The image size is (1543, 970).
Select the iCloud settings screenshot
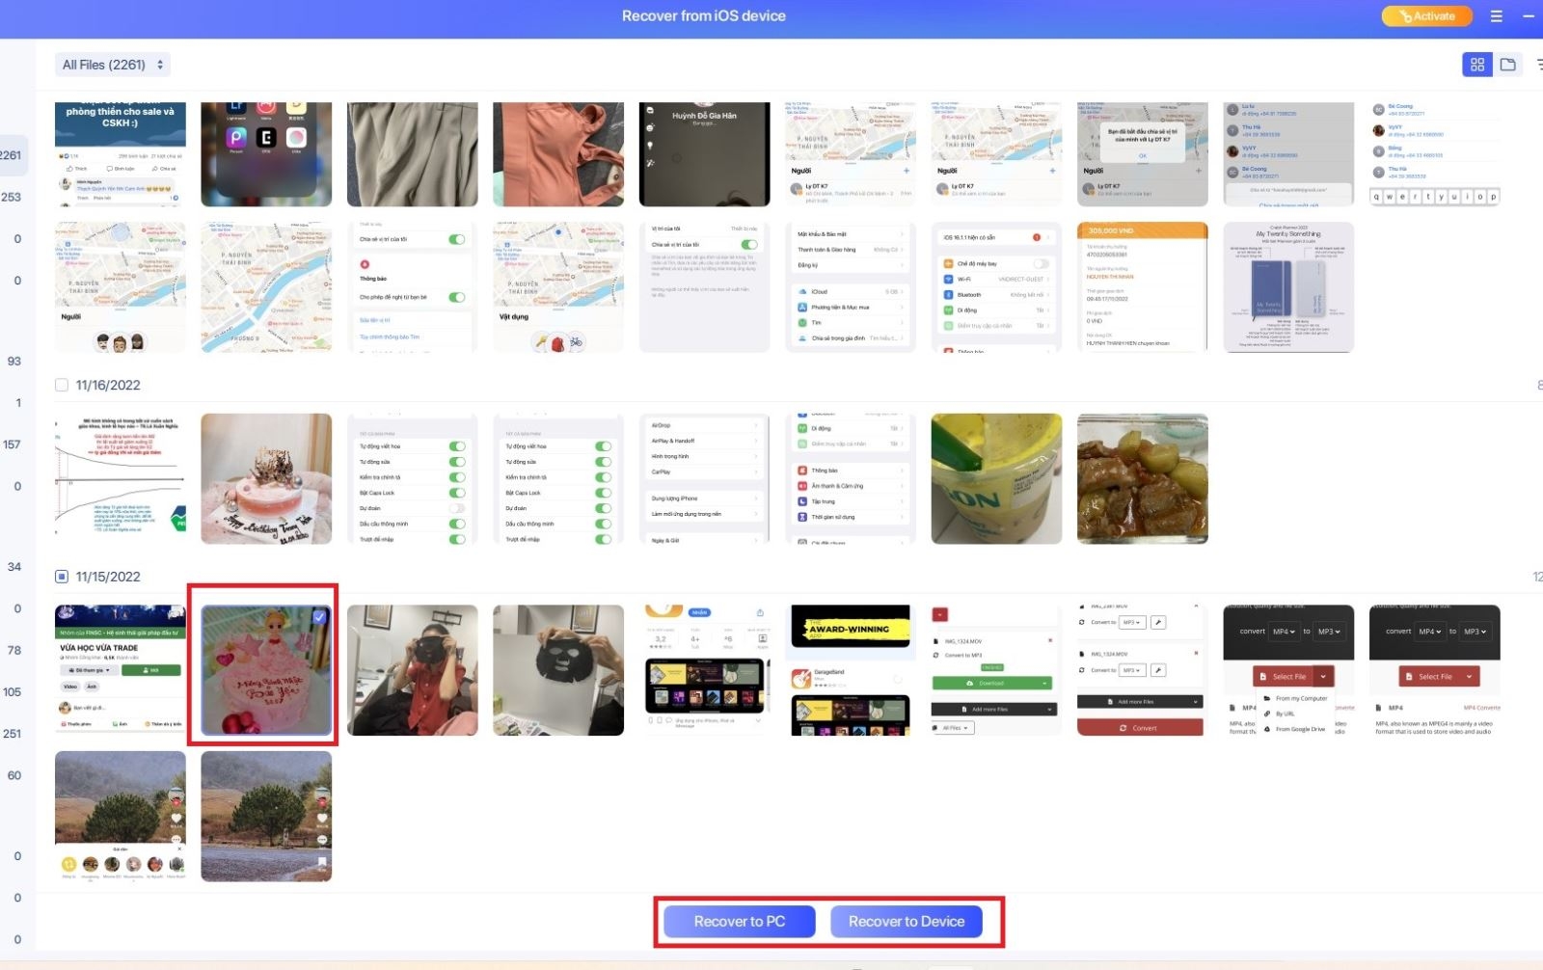click(851, 287)
